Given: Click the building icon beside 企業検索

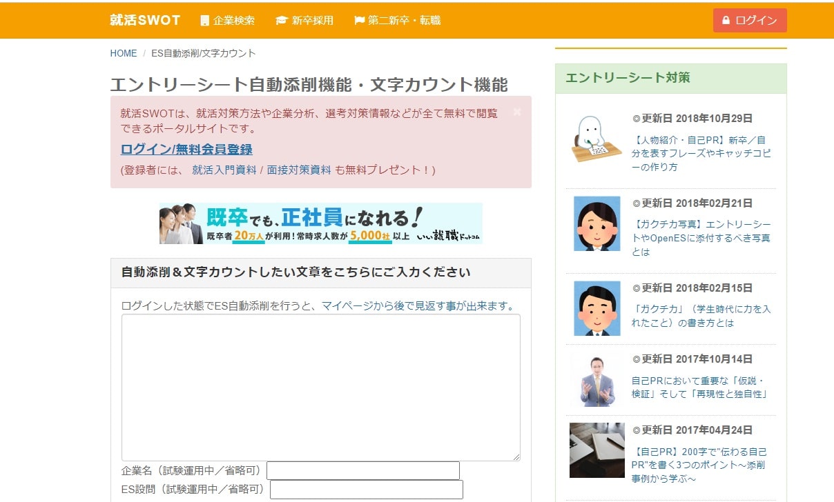Looking at the screenshot, I should click(x=204, y=21).
